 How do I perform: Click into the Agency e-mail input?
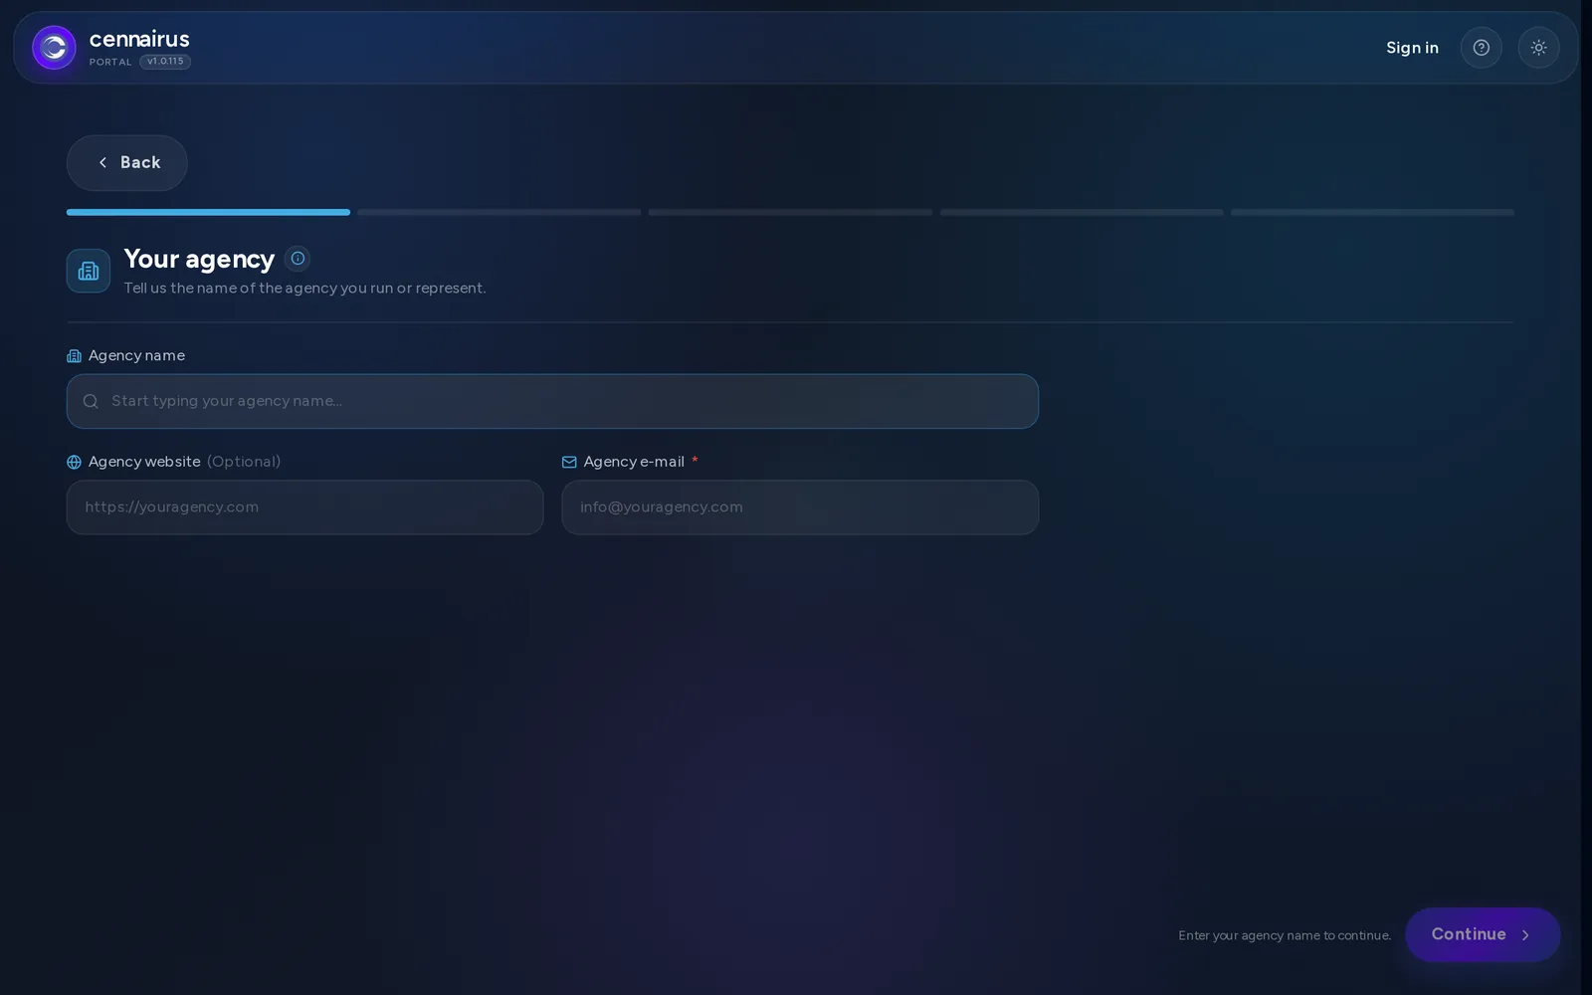[800, 507]
